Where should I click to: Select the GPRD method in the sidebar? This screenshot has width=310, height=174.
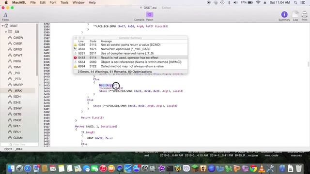click(x=17, y=49)
